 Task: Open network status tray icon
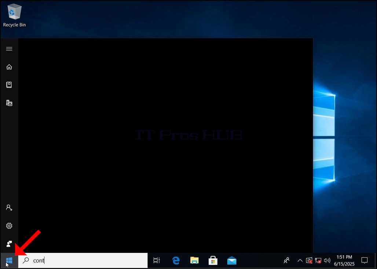(x=318, y=260)
